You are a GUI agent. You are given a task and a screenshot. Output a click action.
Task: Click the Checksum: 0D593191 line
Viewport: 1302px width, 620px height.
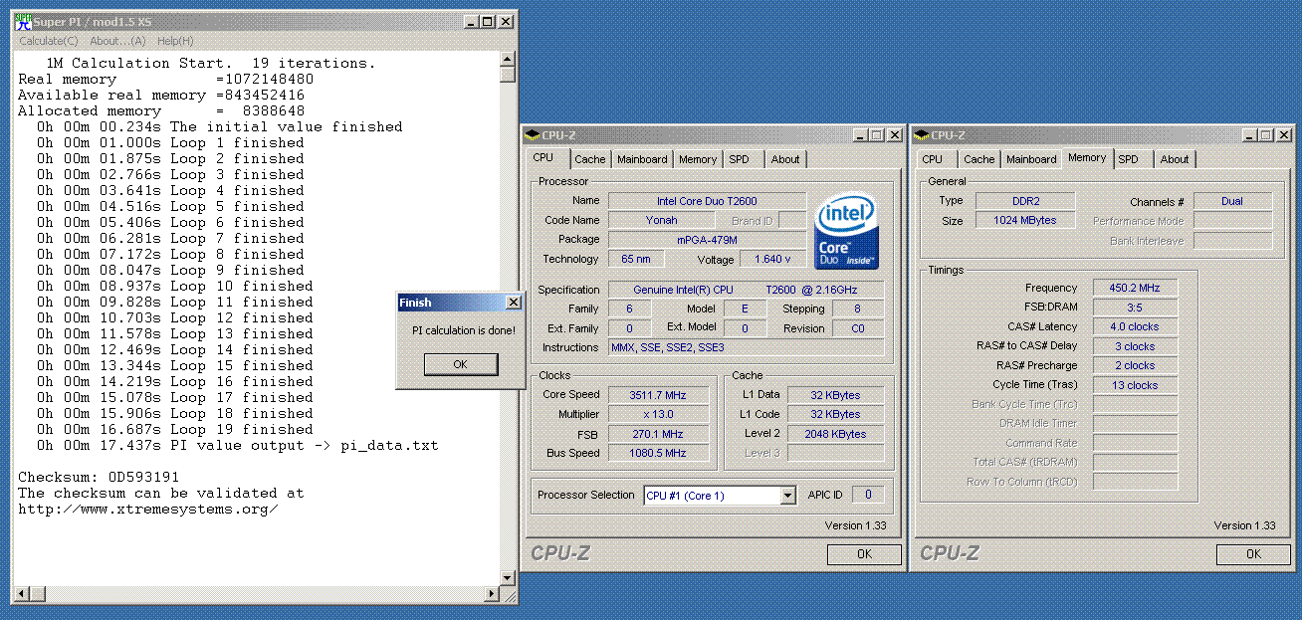pyautogui.click(x=99, y=477)
